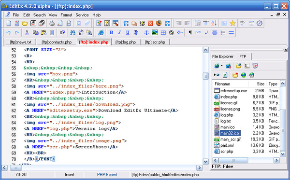Open print preview magnifier icon

(60, 23)
